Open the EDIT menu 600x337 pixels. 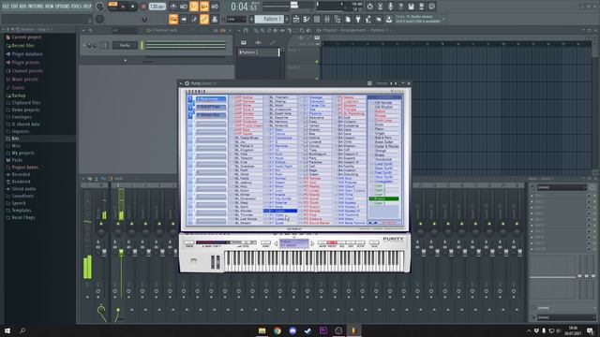(14, 7)
